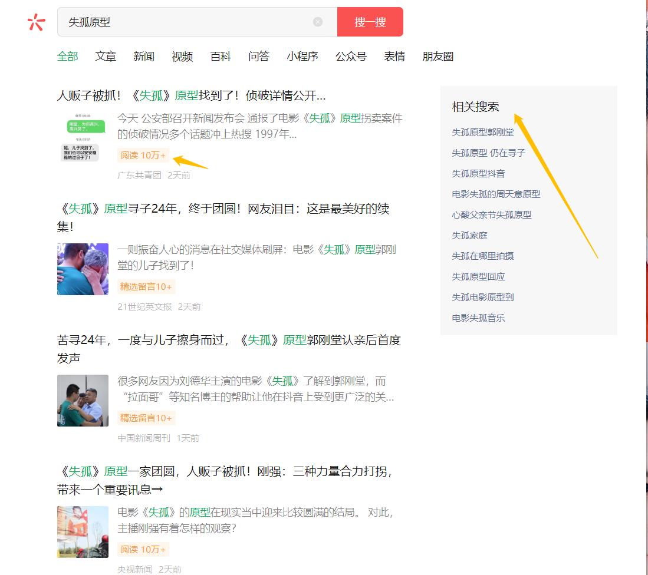Image resolution: width=648 pixels, height=575 pixels.
Task: Click the 阅读 10万+ badge on last result
Action: click(143, 549)
